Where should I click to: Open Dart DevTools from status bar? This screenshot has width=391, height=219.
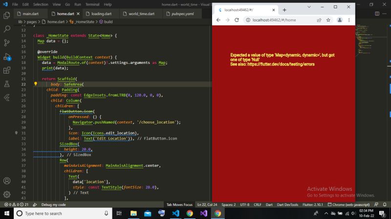coord(287,204)
